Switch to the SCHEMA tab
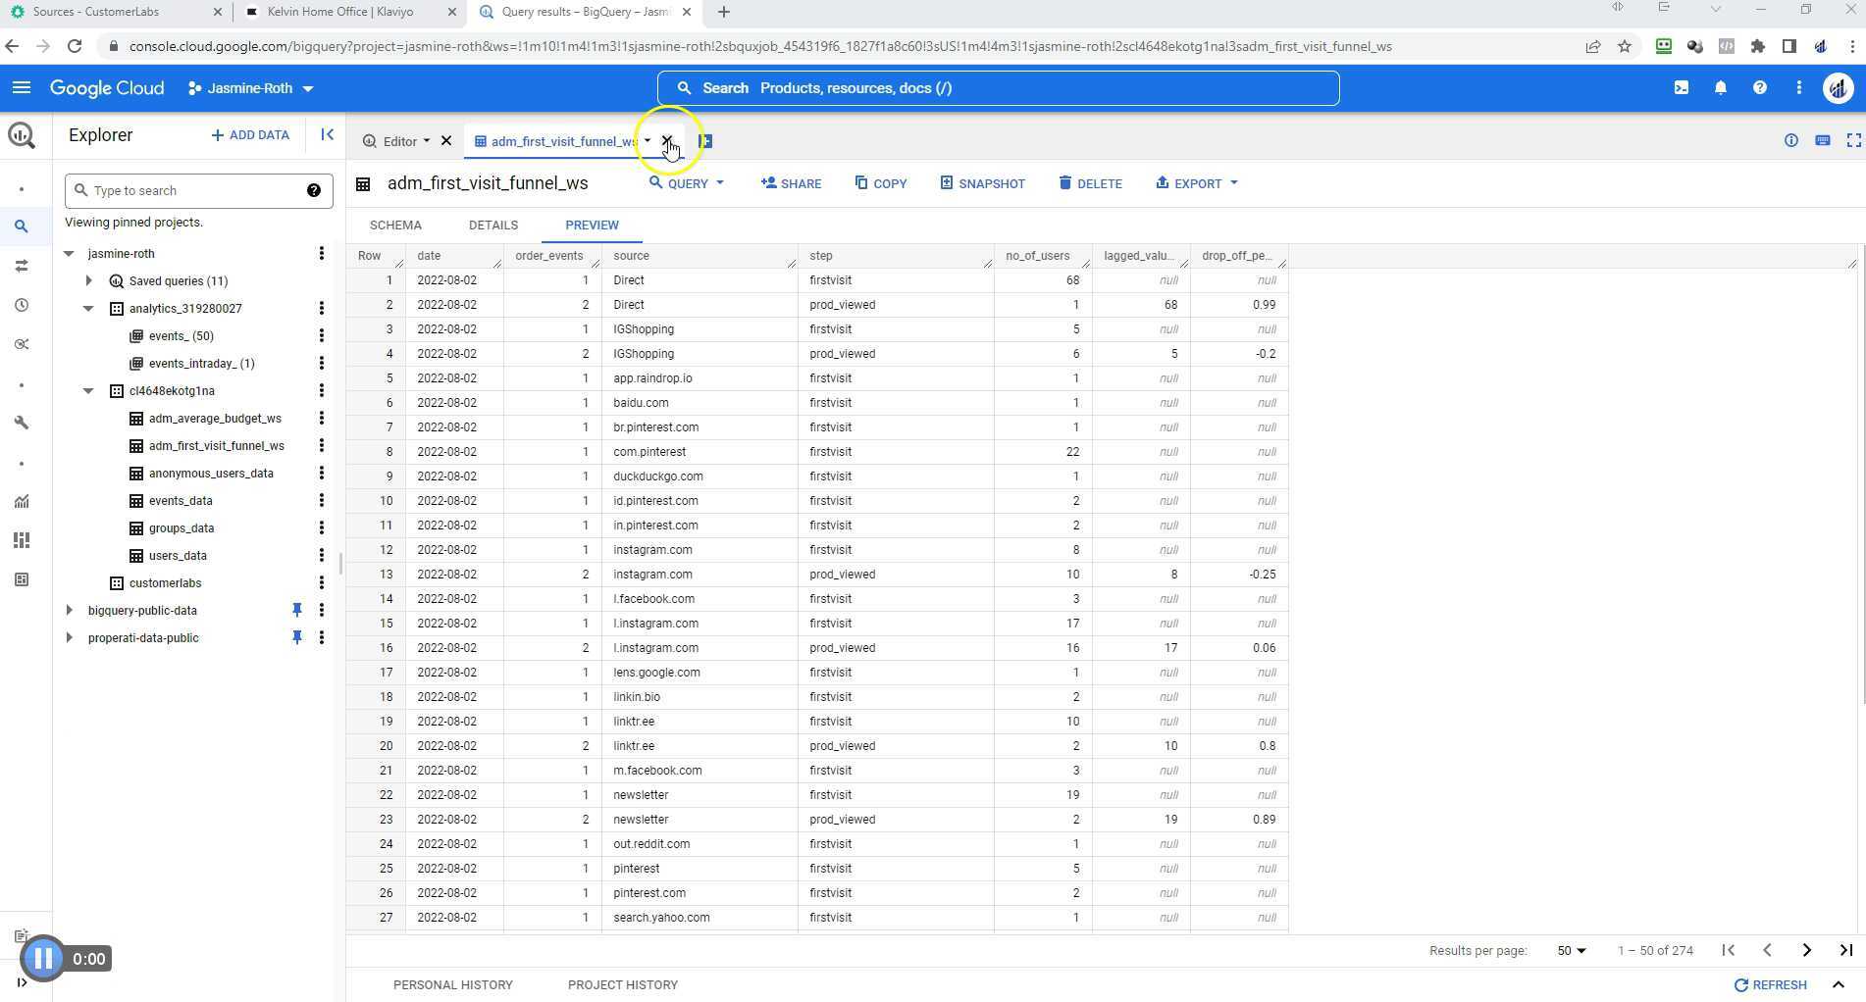 pyautogui.click(x=395, y=225)
